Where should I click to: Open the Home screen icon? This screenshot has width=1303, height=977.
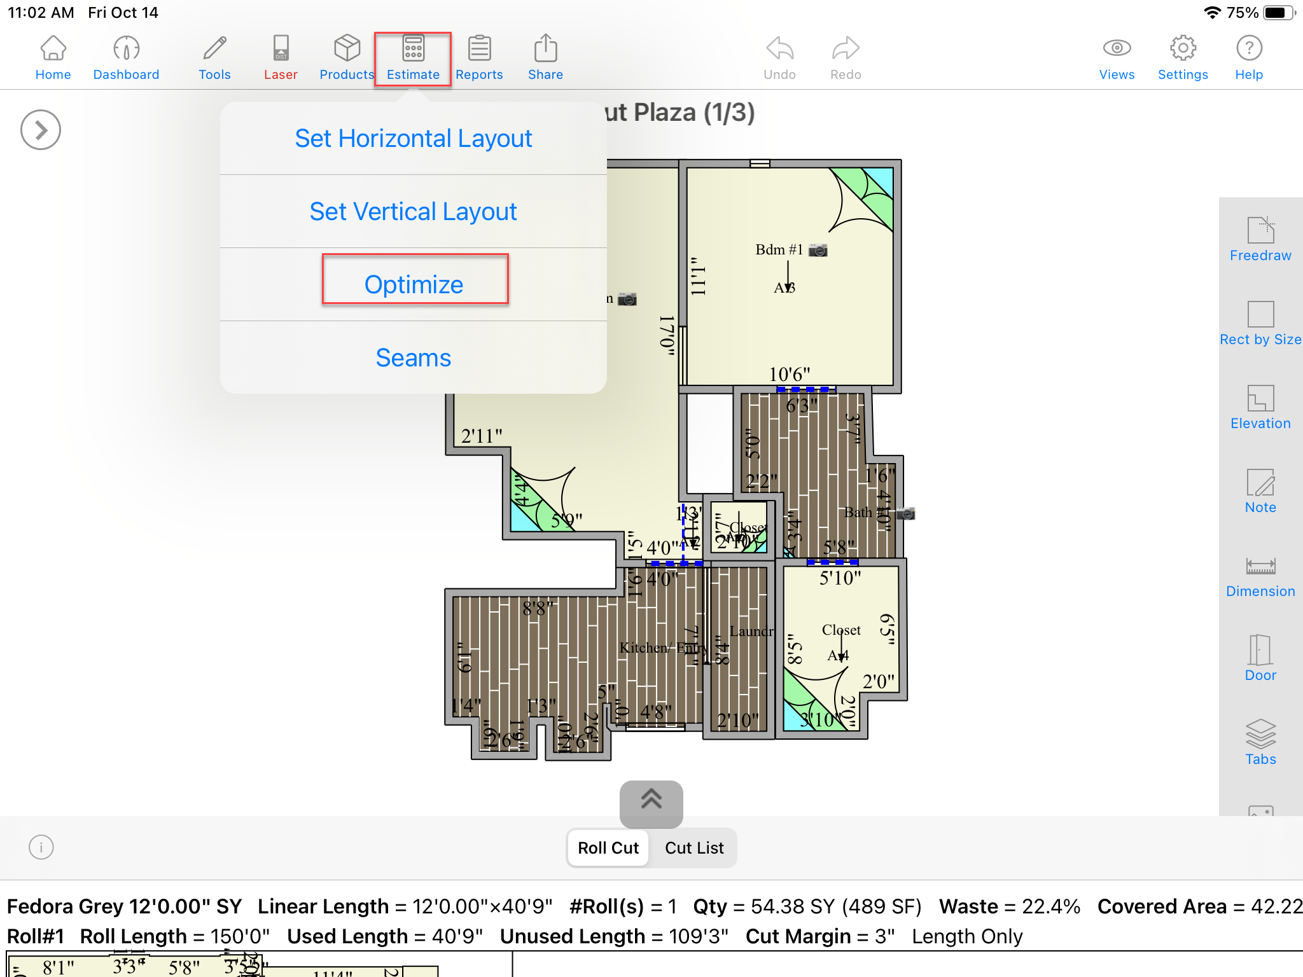(x=53, y=58)
